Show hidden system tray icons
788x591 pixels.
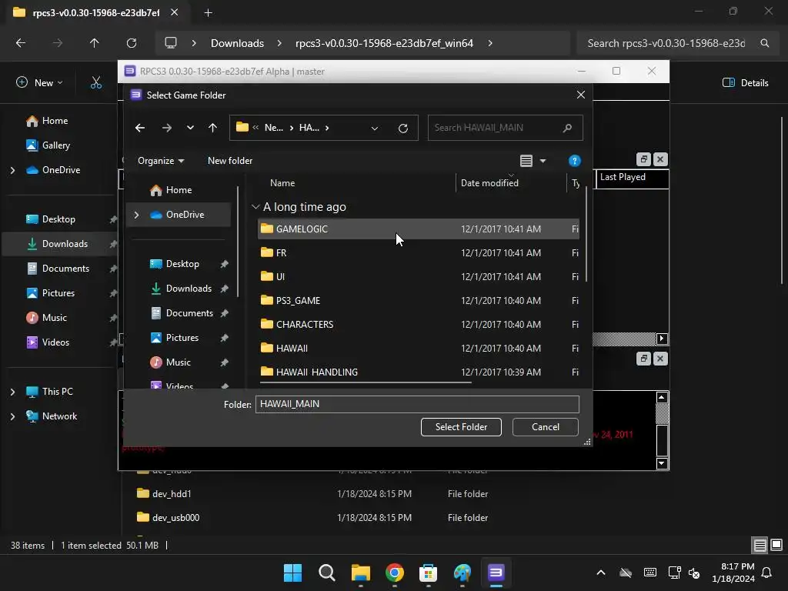point(600,573)
